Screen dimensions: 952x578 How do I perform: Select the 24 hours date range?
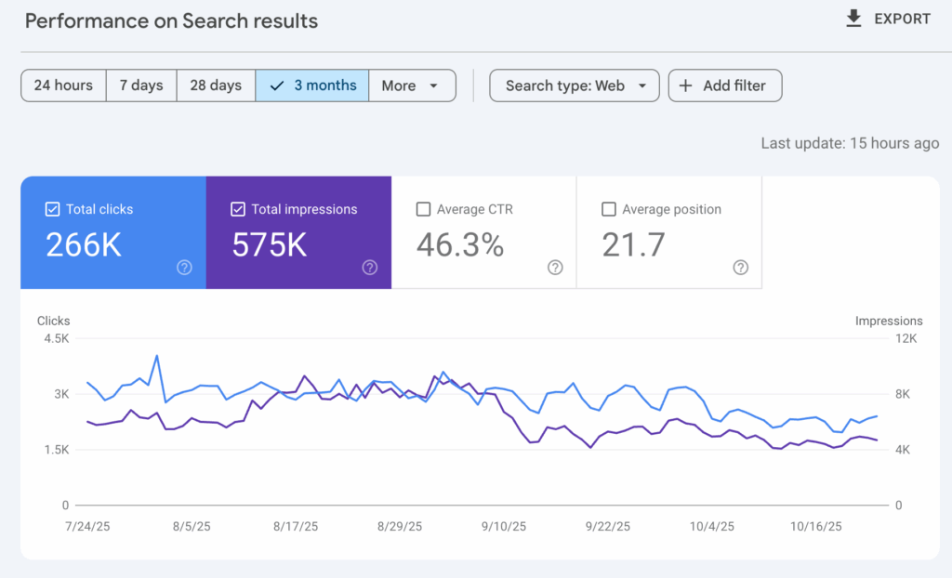tap(63, 85)
